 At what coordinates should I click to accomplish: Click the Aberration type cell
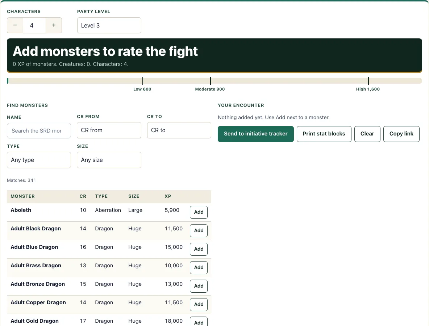108,210
